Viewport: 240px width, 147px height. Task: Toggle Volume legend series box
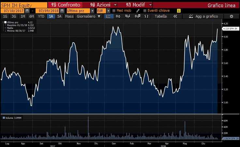[x=4, y=118]
